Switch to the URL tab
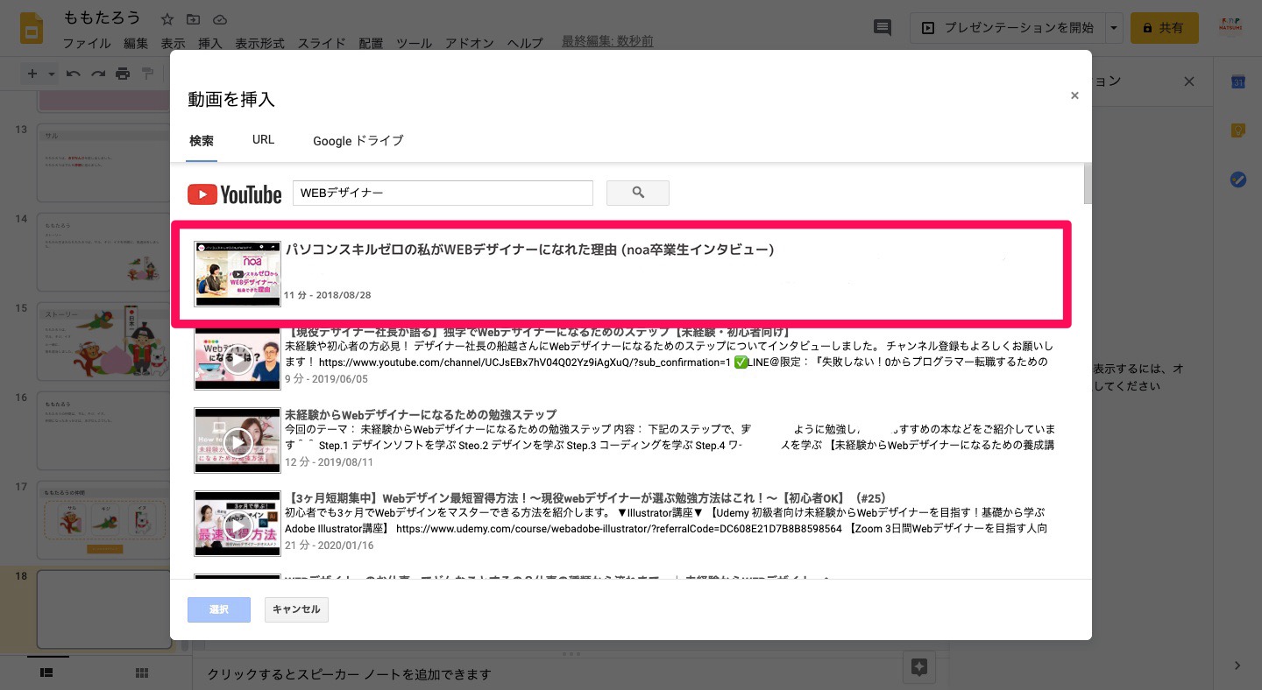The image size is (1262, 690). [263, 140]
